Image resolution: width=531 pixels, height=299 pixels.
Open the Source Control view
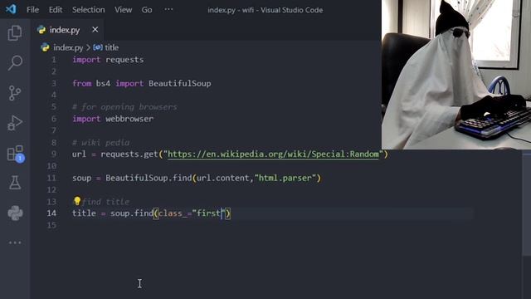point(15,93)
